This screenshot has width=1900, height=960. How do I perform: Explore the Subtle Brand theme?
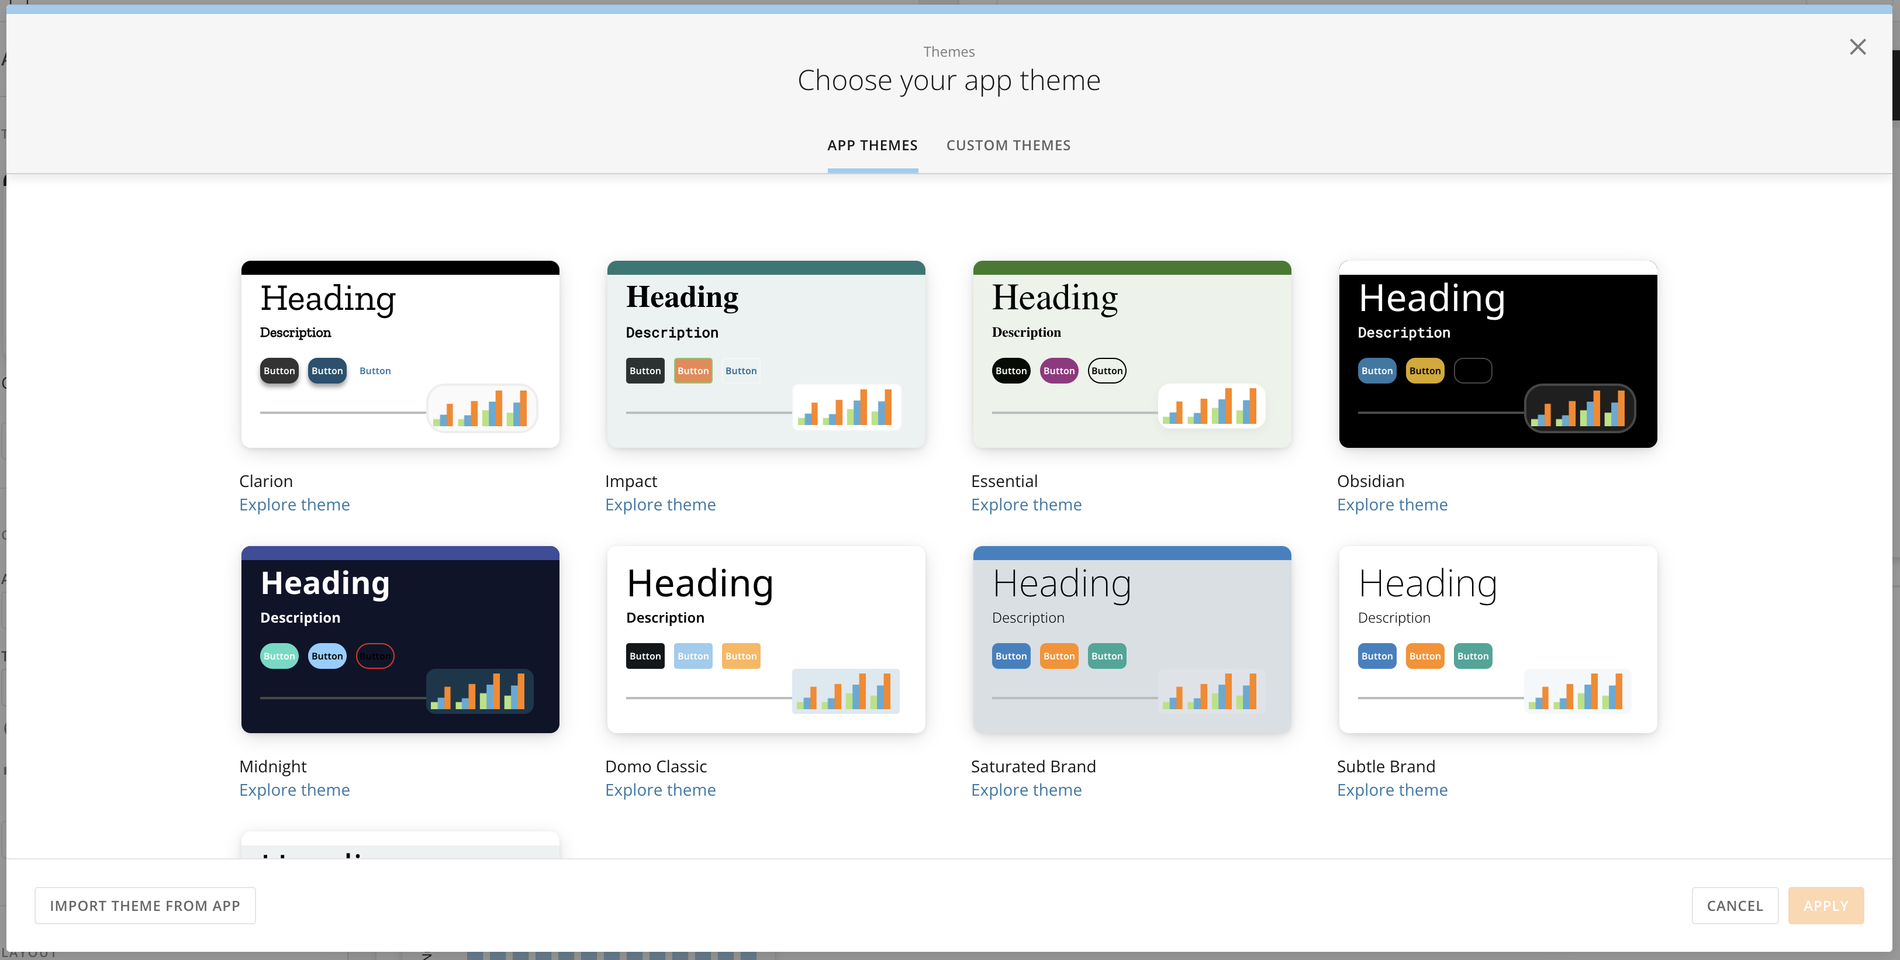(1393, 789)
